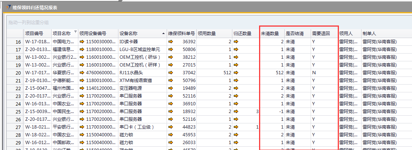Click the arrow icon next to 领用设备编号 in row 16

tap(82, 42)
